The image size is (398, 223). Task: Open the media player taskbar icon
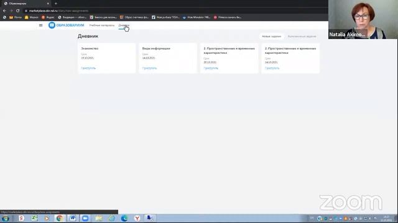tap(47, 218)
